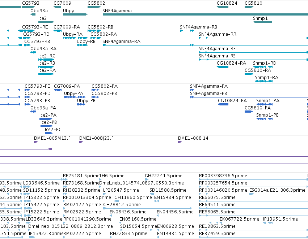Select EST ESG014a.E21_B06.3prime
The width and height of the screenshot is (308, 239).
click(x=277, y=190)
